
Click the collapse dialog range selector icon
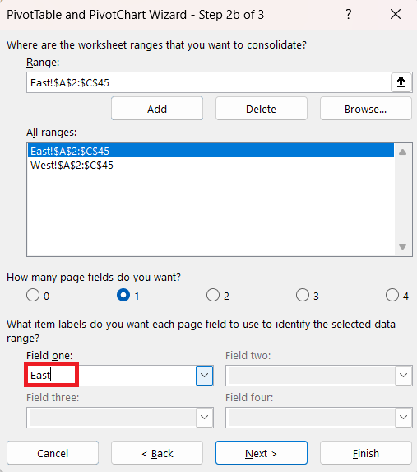point(401,82)
